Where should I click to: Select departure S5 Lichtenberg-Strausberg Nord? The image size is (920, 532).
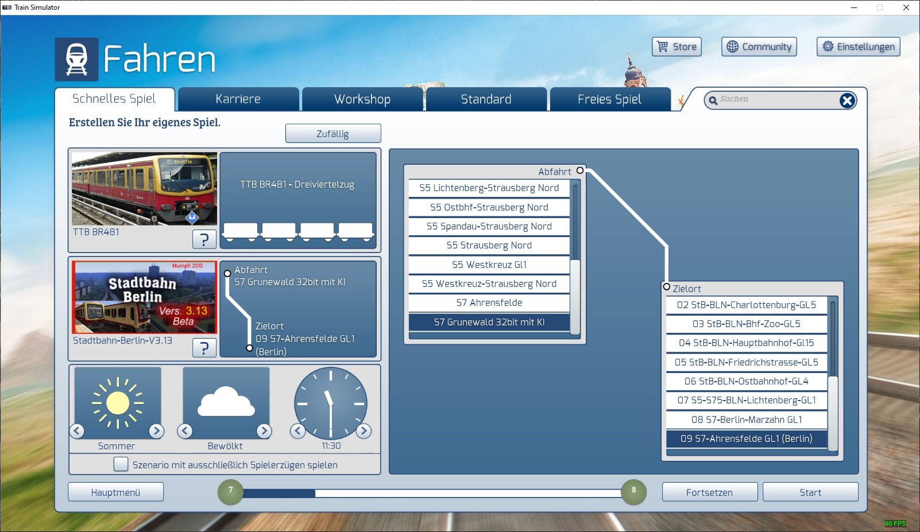click(489, 188)
